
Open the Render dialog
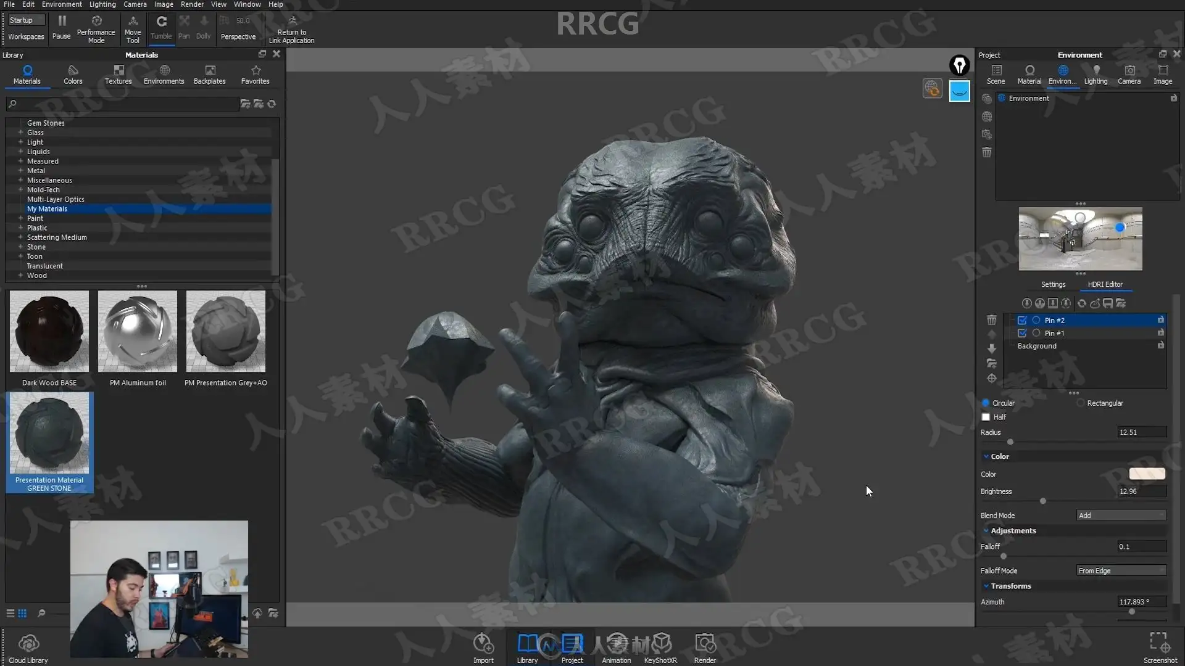coord(705,648)
